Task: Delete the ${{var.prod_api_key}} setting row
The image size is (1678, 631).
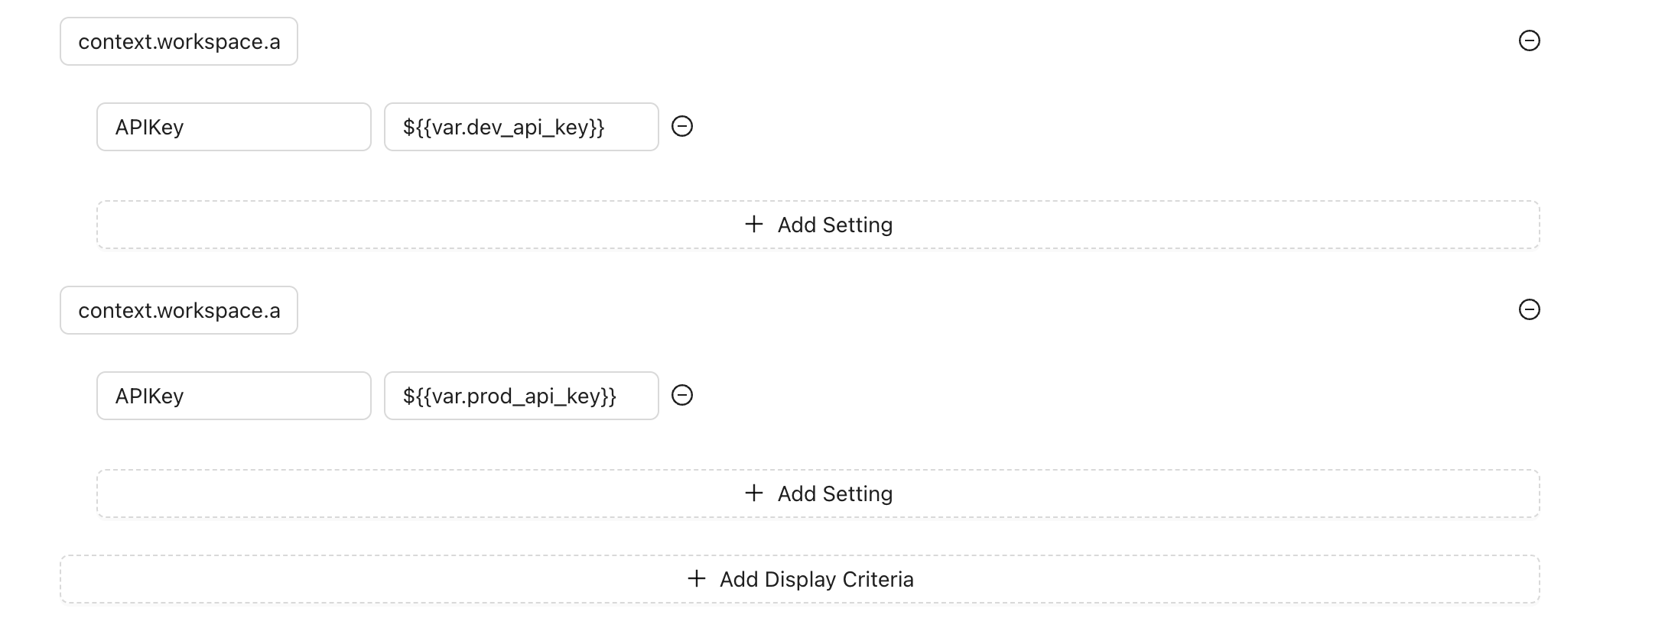Action: [682, 395]
